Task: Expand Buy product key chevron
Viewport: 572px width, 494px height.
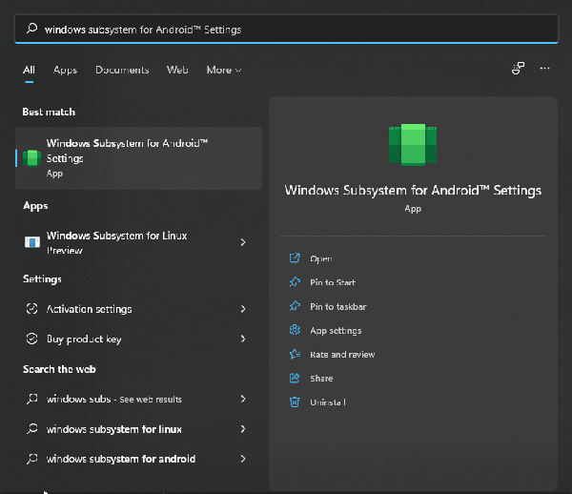Action: [x=243, y=339]
